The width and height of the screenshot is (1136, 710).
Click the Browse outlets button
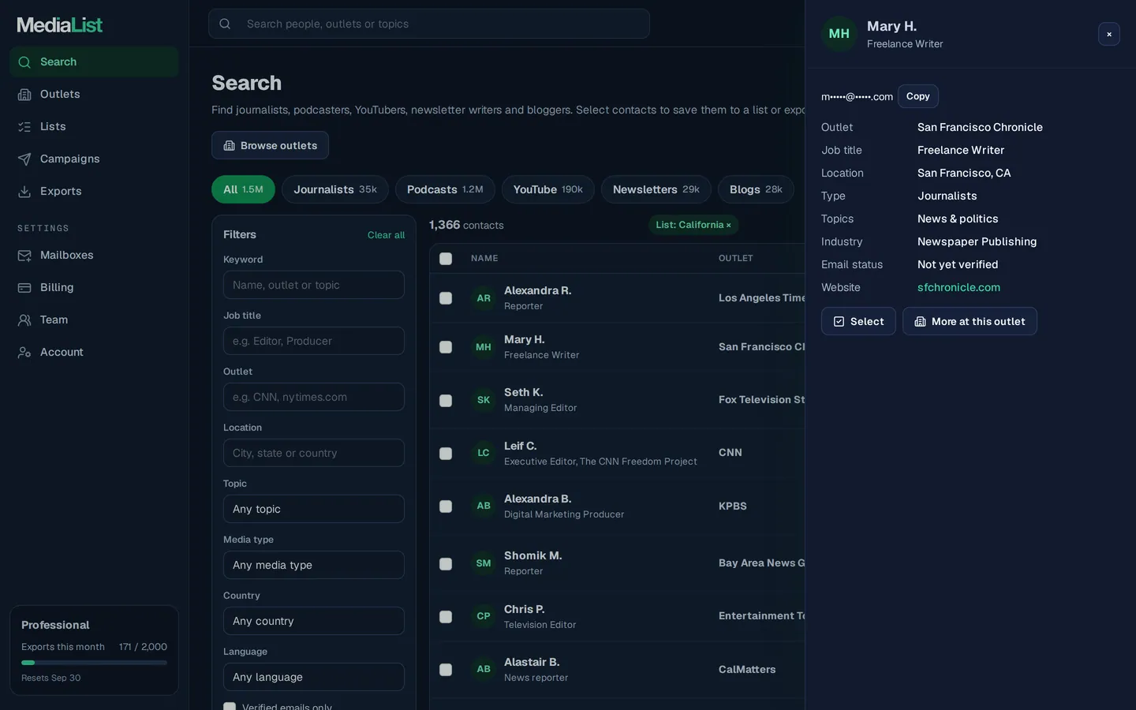[270, 145]
